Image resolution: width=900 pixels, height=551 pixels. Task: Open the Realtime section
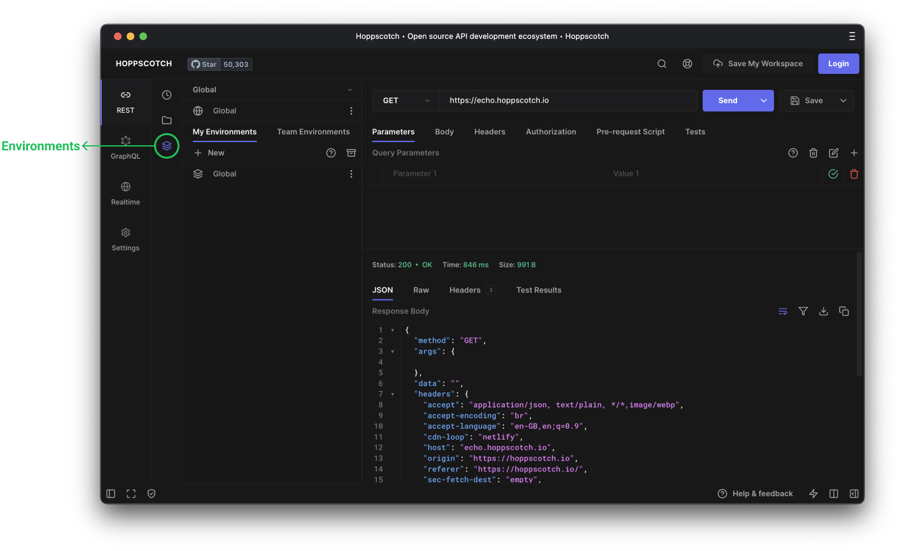pyautogui.click(x=125, y=194)
